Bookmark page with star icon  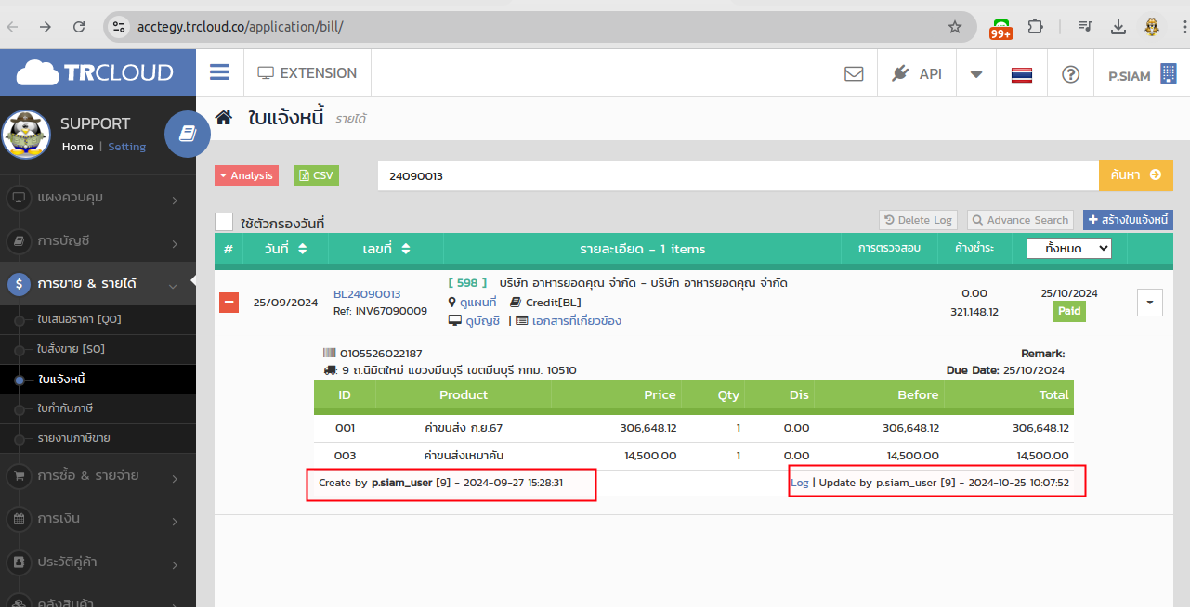coord(954,27)
